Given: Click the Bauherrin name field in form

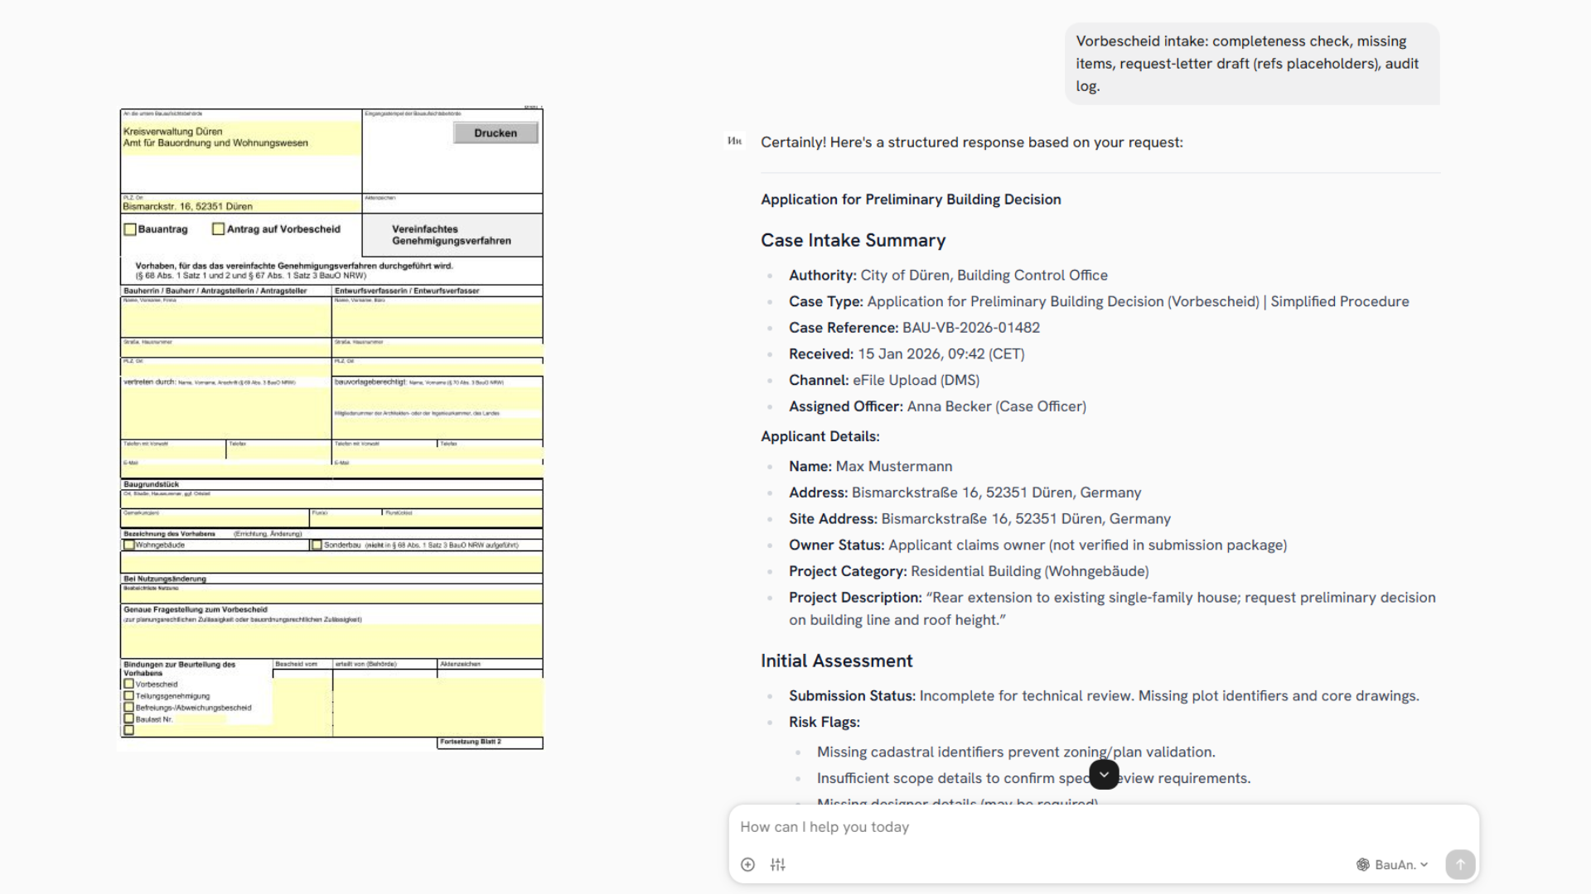Looking at the screenshot, I should pyautogui.click(x=225, y=320).
